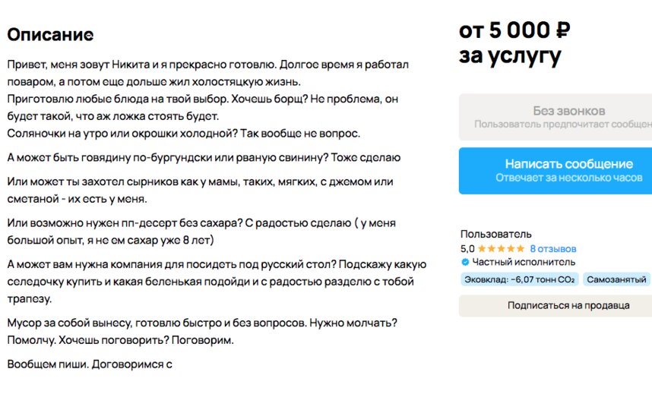652x410 pixels.
Task: Open the "8 отзывов" reviews link
Action: (x=553, y=249)
